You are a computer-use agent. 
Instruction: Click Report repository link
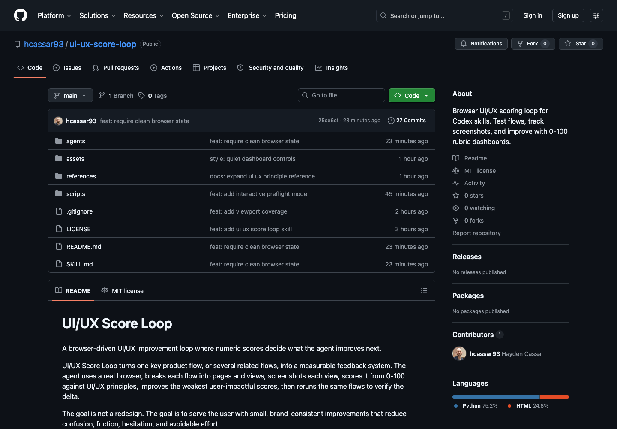476,233
